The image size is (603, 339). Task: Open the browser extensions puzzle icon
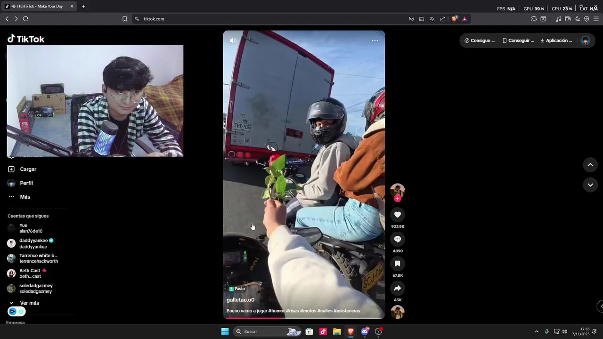tap(534, 19)
